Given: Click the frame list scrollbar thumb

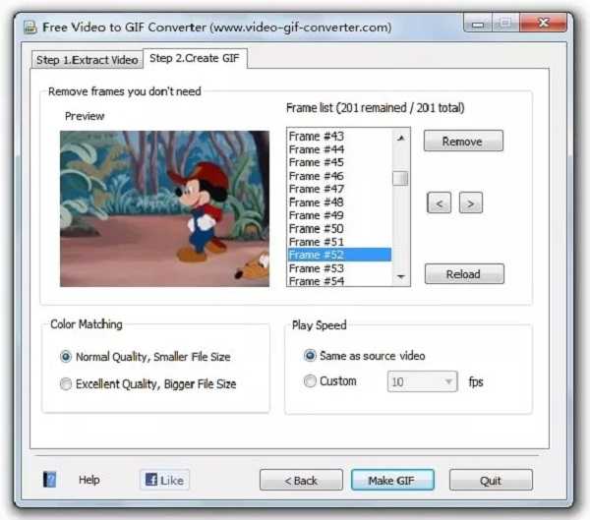Looking at the screenshot, I should (400, 178).
